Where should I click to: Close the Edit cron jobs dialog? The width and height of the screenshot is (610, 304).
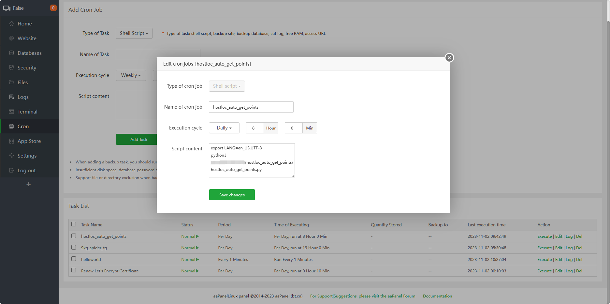click(x=449, y=58)
